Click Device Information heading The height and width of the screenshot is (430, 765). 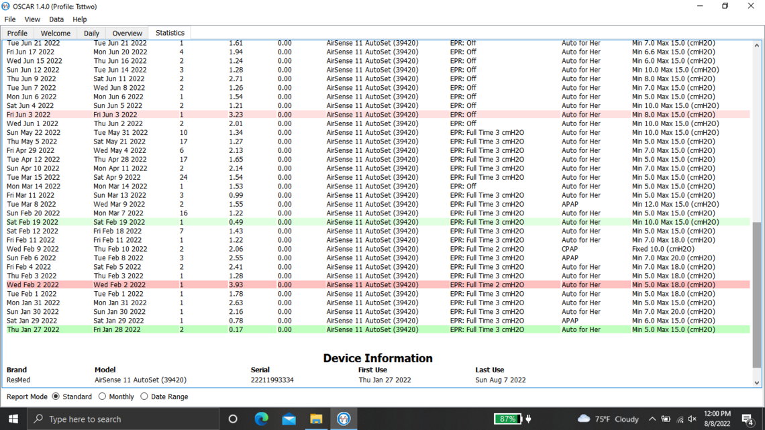(x=378, y=358)
